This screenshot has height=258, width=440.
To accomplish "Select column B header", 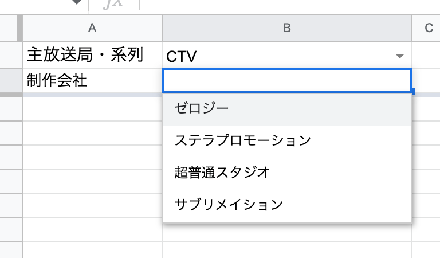I will (x=286, y=28).
